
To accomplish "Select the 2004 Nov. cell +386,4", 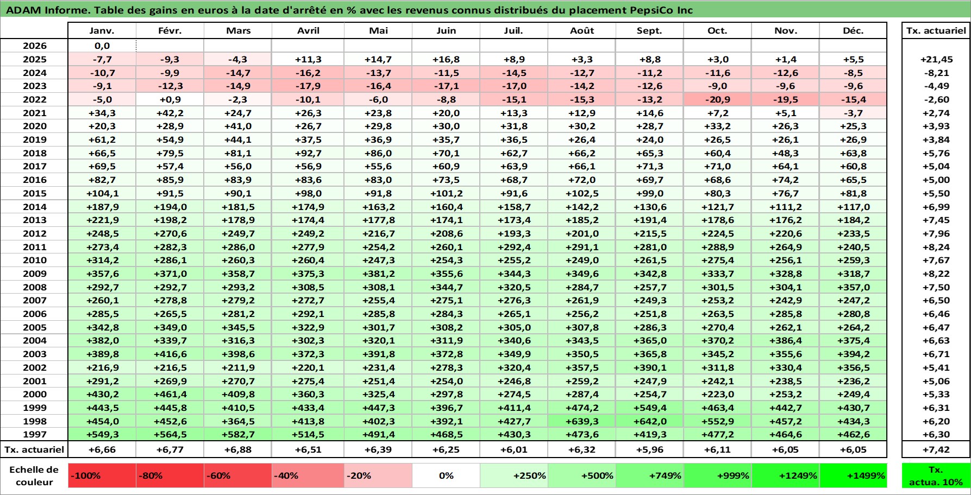I will point(785,340).
